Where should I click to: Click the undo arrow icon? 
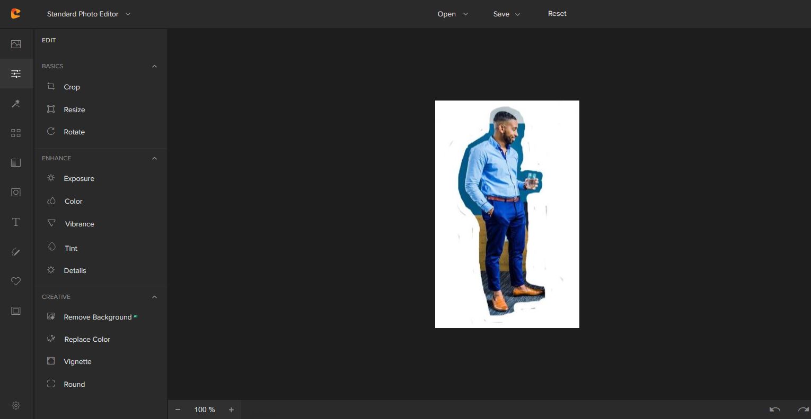tap(774, 409)
